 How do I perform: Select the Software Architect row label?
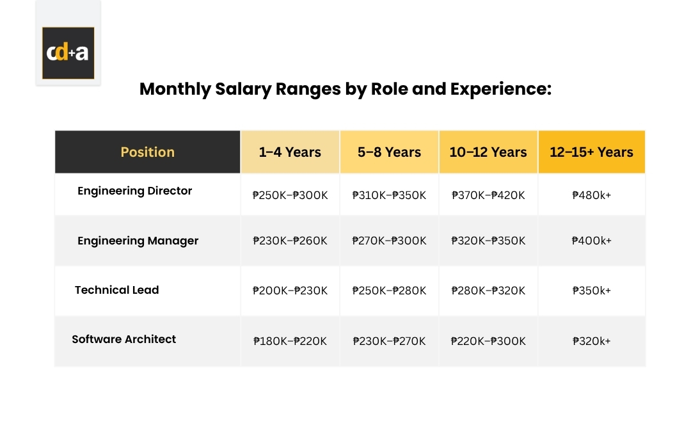[x=124, y=339]
